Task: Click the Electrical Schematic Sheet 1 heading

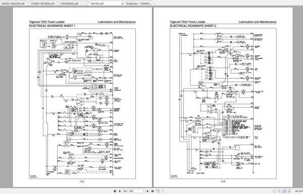Action: click(x=52, y=26)
